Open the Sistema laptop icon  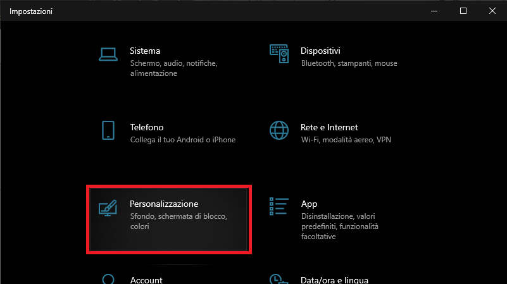[x=108, y=54]
